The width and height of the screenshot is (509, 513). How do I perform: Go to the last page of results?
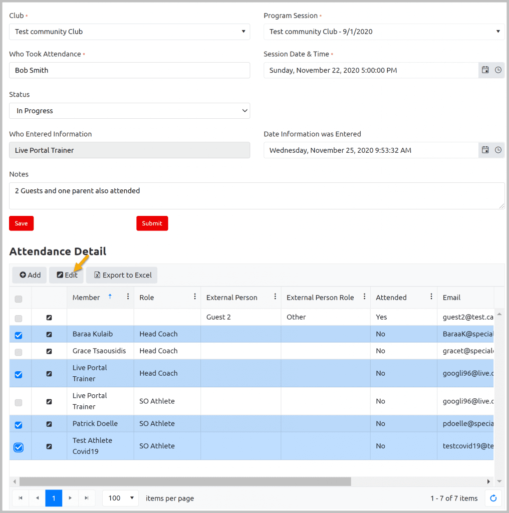87,498
